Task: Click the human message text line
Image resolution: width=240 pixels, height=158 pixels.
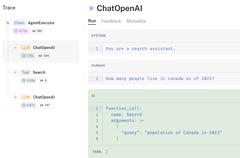Action: (160, 79)
